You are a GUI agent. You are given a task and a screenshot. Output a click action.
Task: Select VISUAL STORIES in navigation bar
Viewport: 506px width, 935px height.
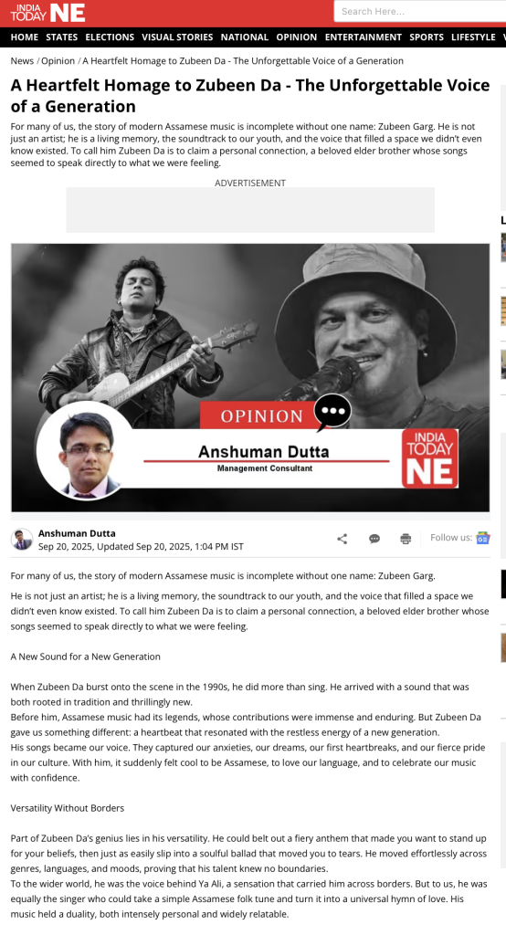[177, 37]
